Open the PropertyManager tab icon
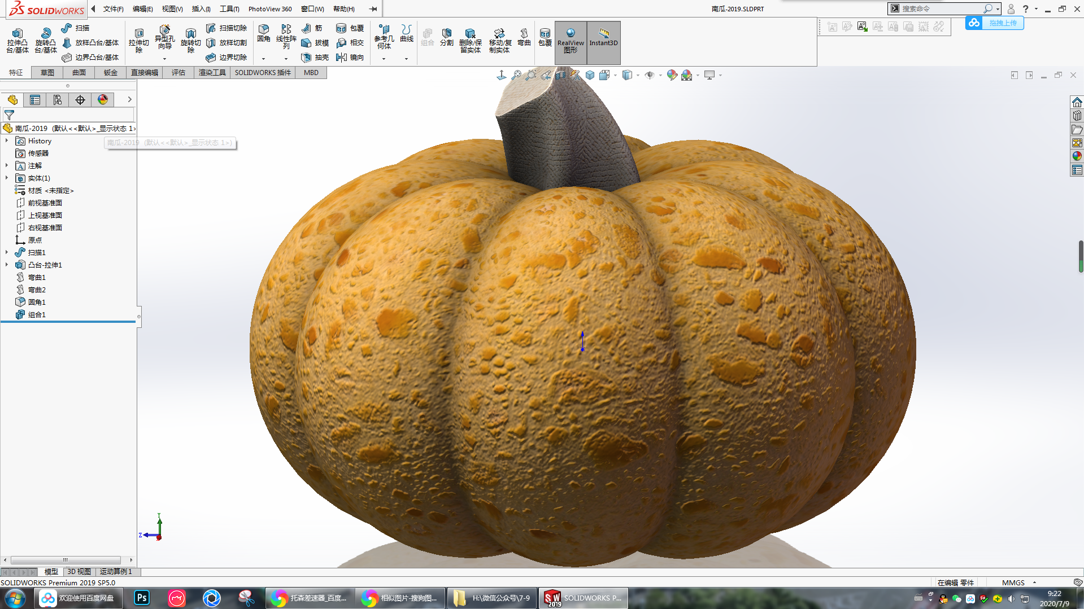 [35, 100]
